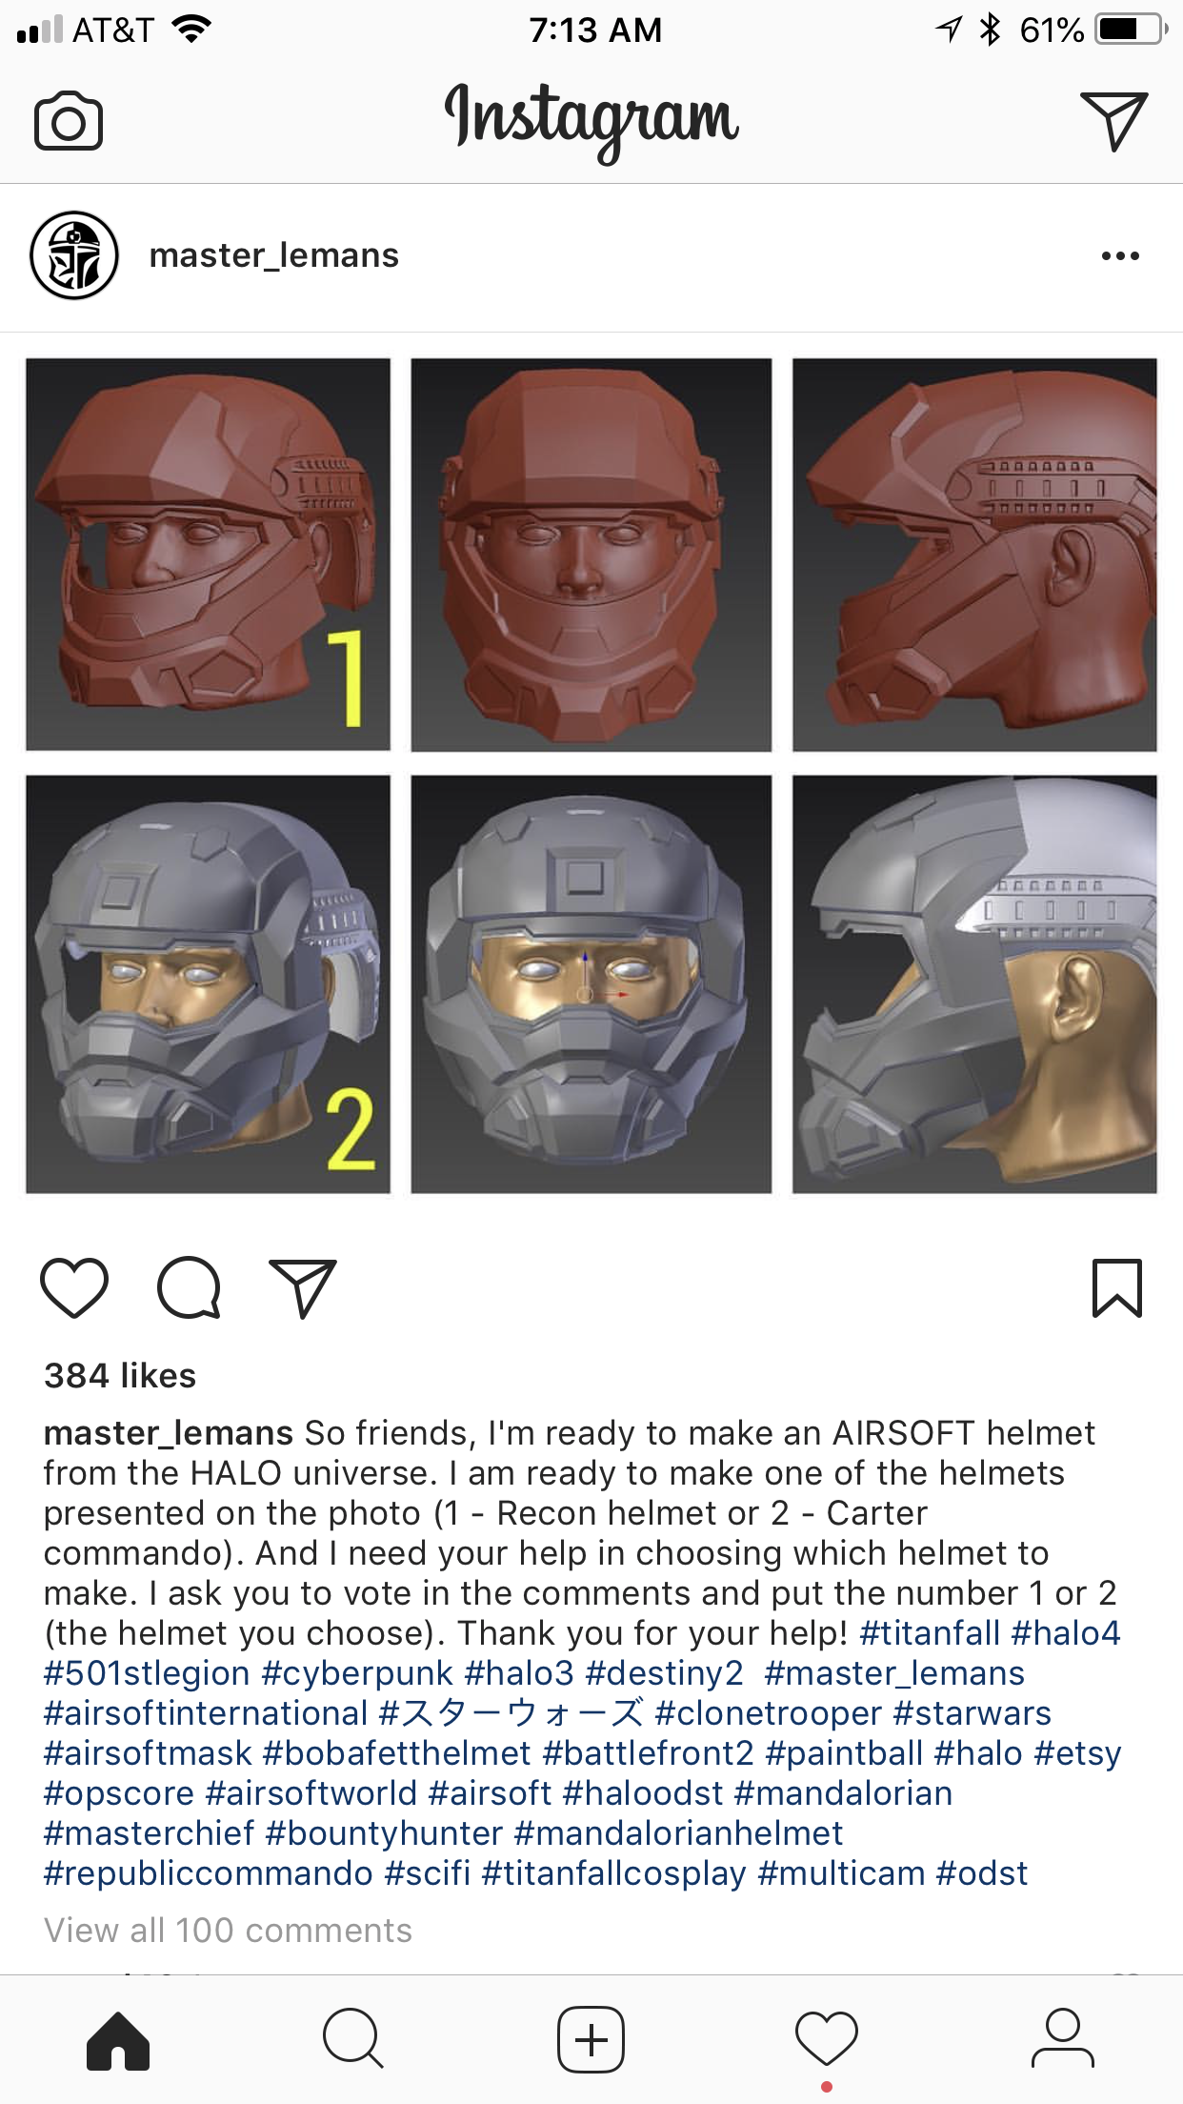This screenshot has height=2104, width=1183.
Task: Open activity heart tab at bottom
Action: tap(827, 2039)
